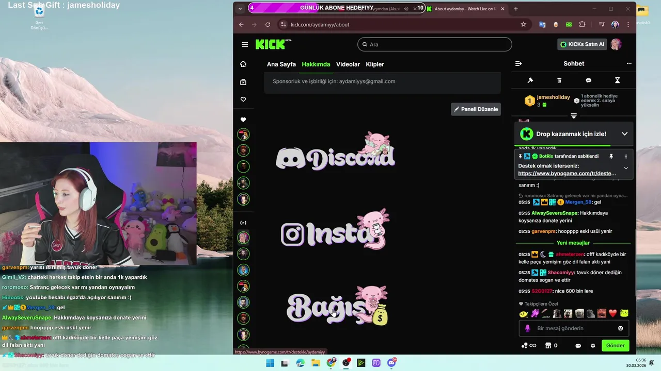Screen dimensions: 661x371
Task: Expand the Drop kazanmak için izle banner
Action: coord(624,134)
